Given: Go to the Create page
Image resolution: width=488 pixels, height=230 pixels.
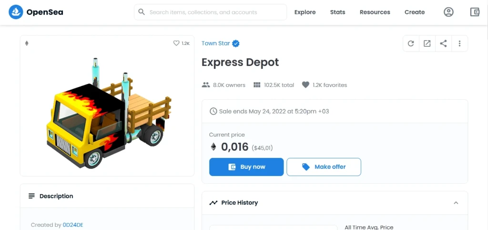Looking at the screenshot, I should click(415, 12).
